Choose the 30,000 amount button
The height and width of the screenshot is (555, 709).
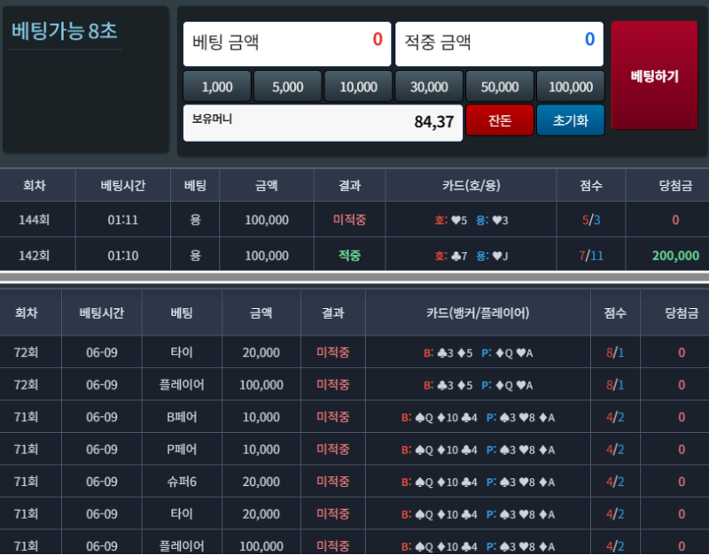[429, 86]
